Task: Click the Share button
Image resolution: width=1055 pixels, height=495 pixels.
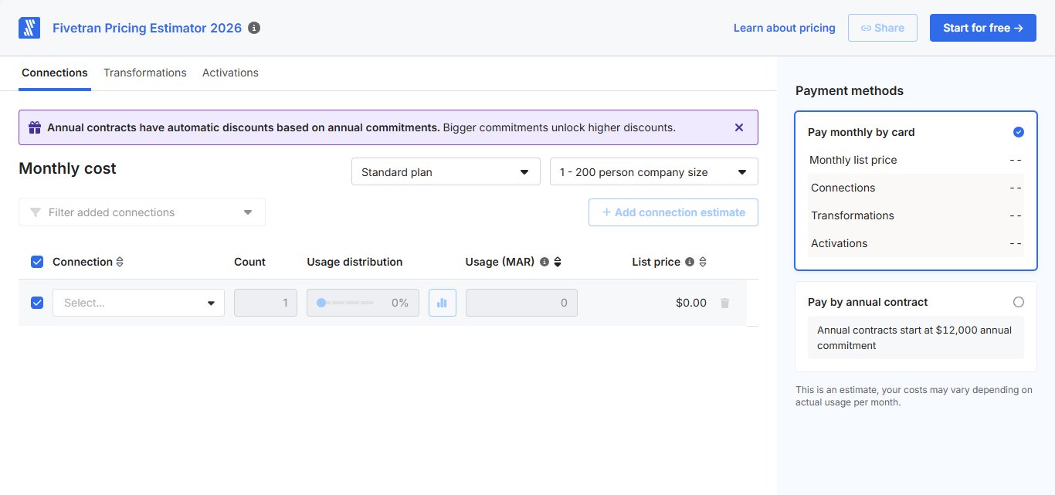Action: click(x=883, y=28)
